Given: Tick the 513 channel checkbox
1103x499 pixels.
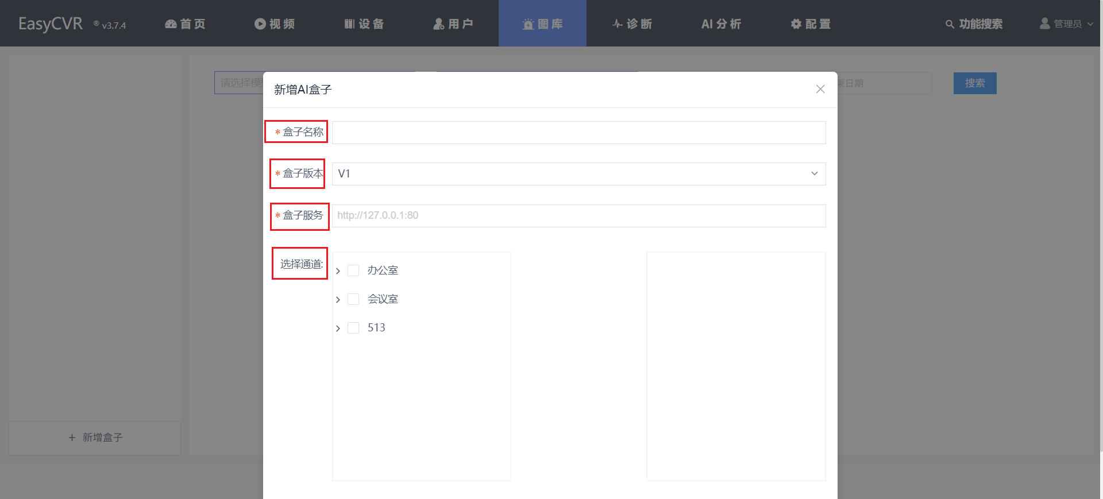Looking at the screenshot, I should click(x=353, y=328).
